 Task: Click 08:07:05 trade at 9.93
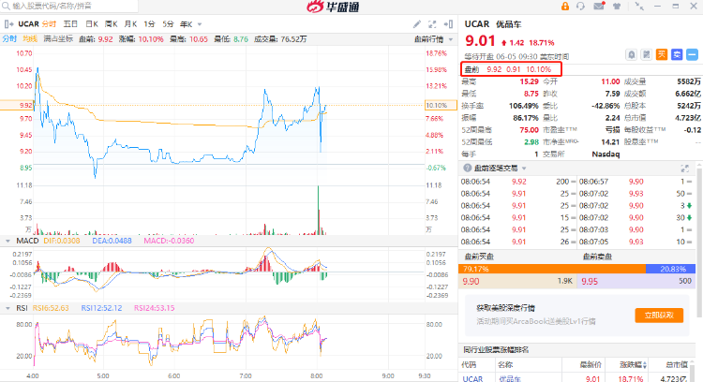(x=636, y=242)
